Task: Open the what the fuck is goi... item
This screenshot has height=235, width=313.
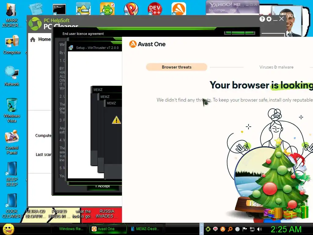Action: (x=83, y=214)
